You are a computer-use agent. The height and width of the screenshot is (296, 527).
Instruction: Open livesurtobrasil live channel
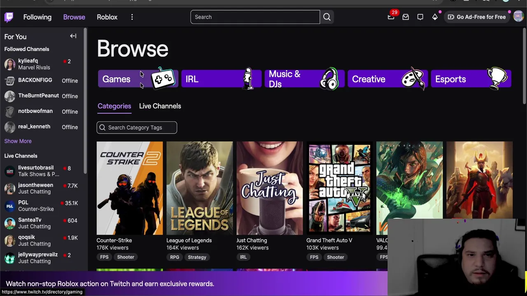pyautogui.click(x=41, y=171)
